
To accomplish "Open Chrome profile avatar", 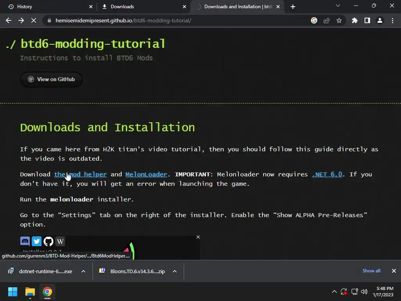I will 380,20.
